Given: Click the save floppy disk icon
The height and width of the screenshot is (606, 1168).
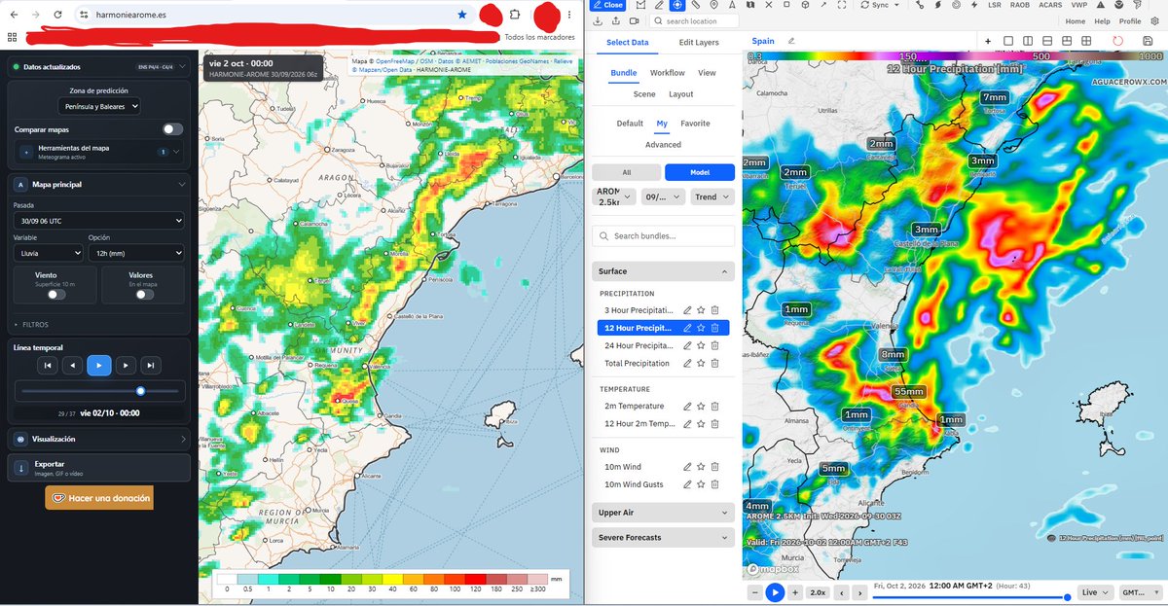Looking at the screenshot, I should click(x=1149, y=41).
